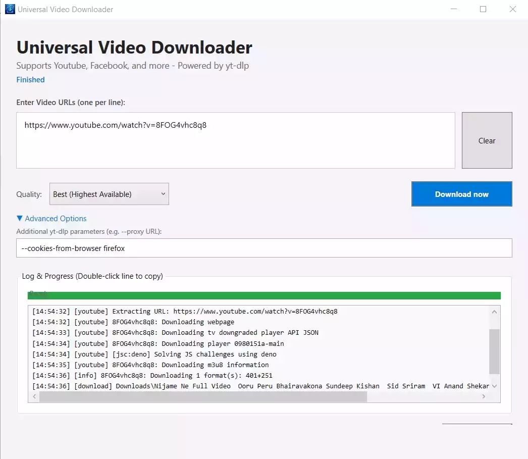Viewport: 528px width, 459px height.
Task: Click the Universal Video Downloader app icon in title bar
Action: click(x=10, y=9)
